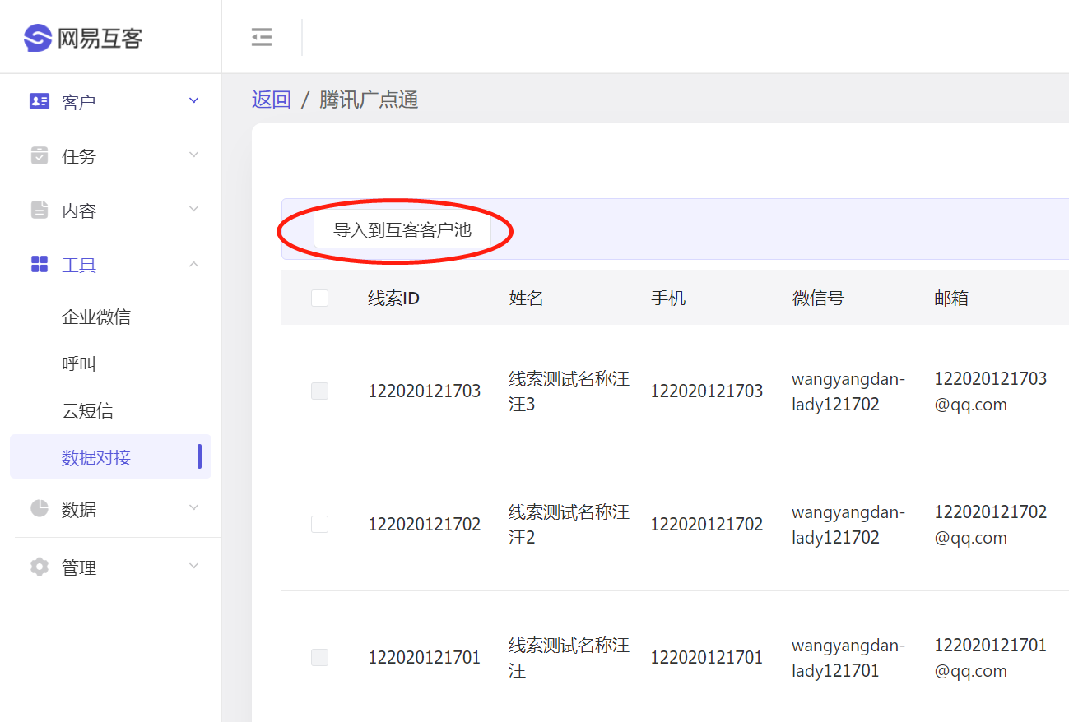Select row checkbox for 122020121701
The height and width of the screenshot is (722, 1069).
click(x=319, y=657)
